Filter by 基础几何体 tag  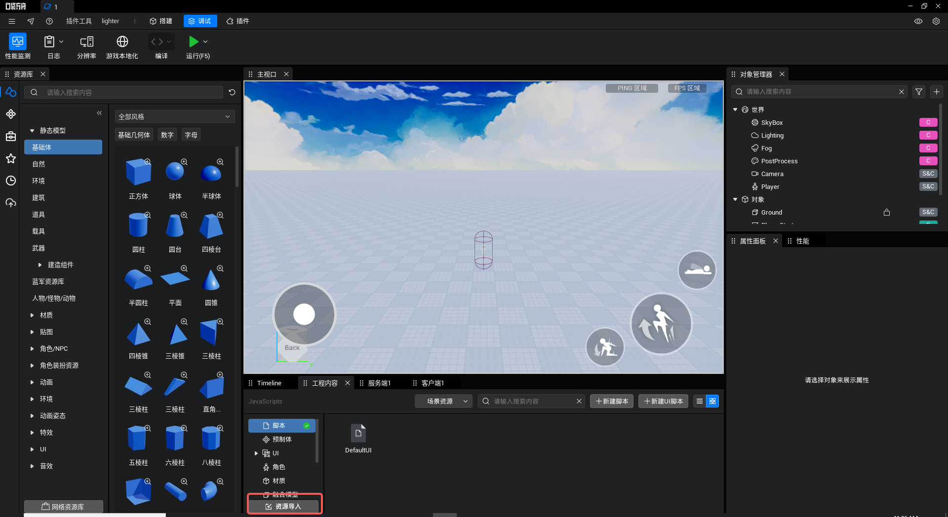[x=134, y=135]
